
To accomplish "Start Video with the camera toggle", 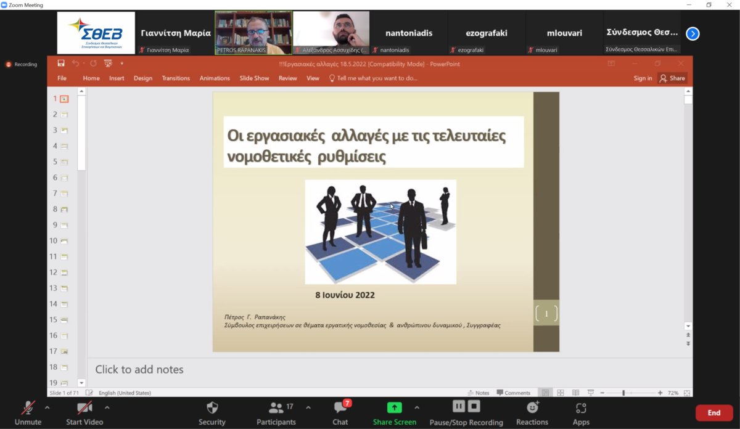I will tap(84, 408).
